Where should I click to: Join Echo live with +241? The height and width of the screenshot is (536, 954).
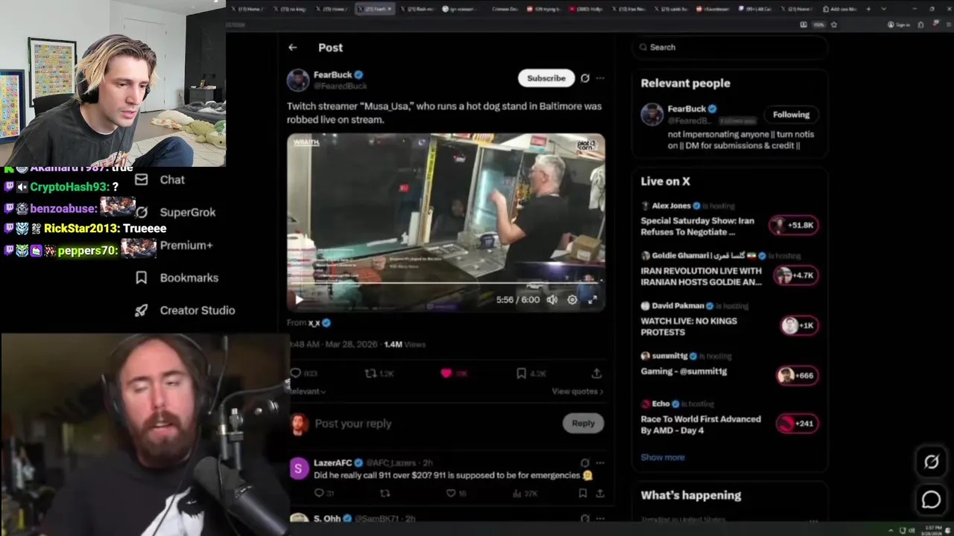click(796, 424)
